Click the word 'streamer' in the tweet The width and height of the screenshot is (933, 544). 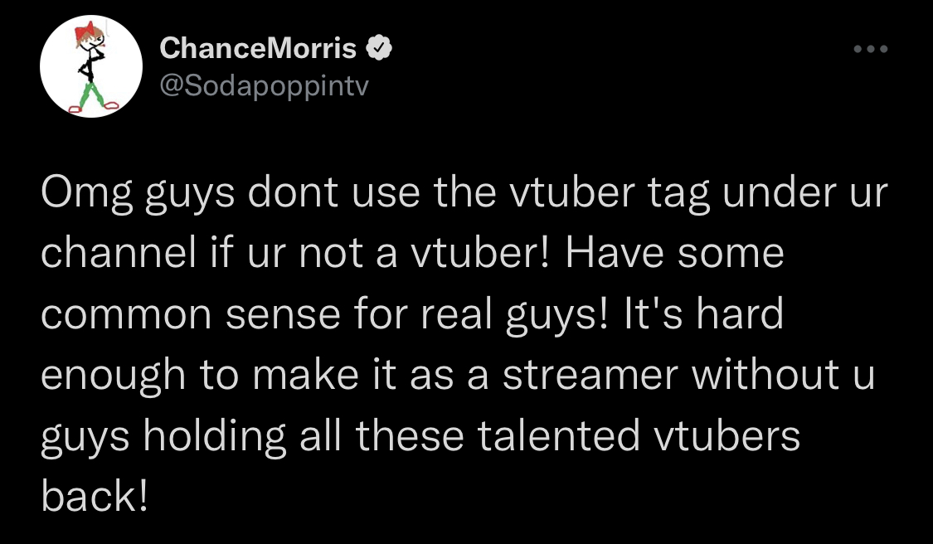click(590, 376)
